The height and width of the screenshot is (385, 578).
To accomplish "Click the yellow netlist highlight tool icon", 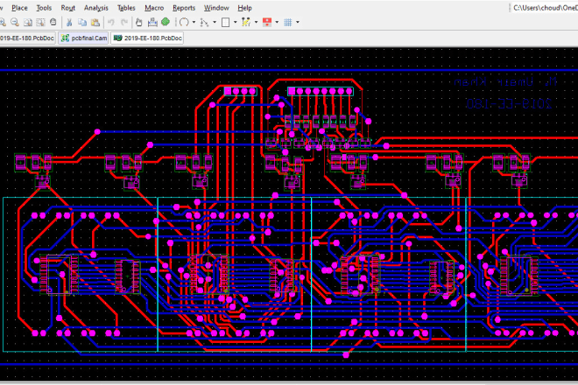I will click(246, 23).
